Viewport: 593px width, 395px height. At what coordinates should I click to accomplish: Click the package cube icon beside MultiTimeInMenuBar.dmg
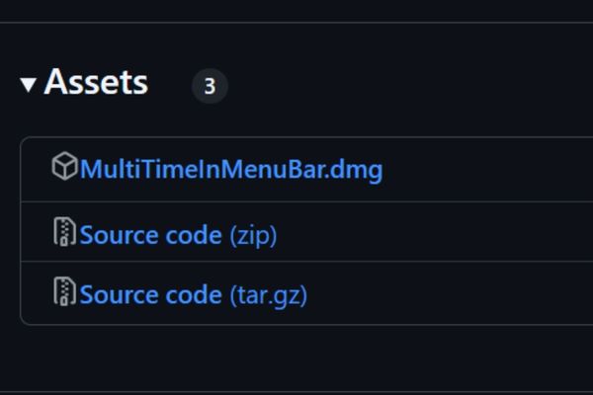point(64,168)
